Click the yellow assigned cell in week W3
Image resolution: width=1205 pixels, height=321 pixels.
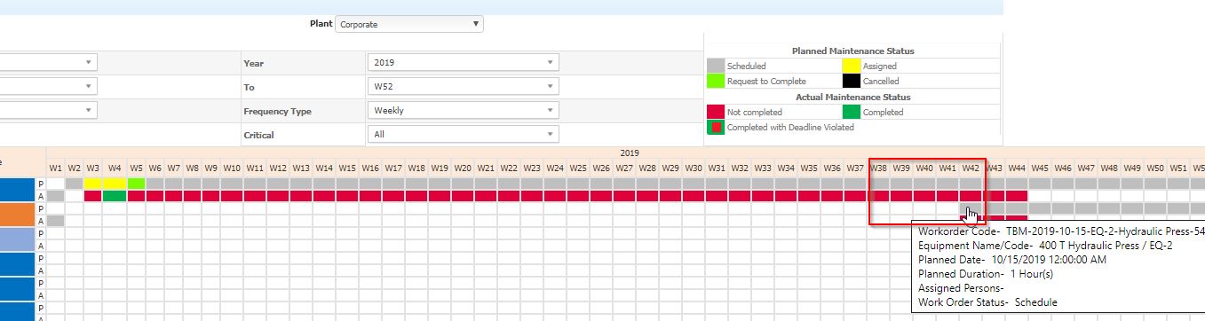click(x=93, y=184)
